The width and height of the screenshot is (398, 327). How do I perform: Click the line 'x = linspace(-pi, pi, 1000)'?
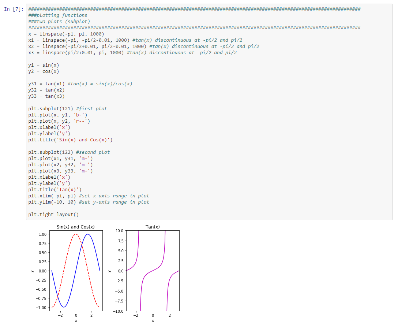(x=66, y=34)
